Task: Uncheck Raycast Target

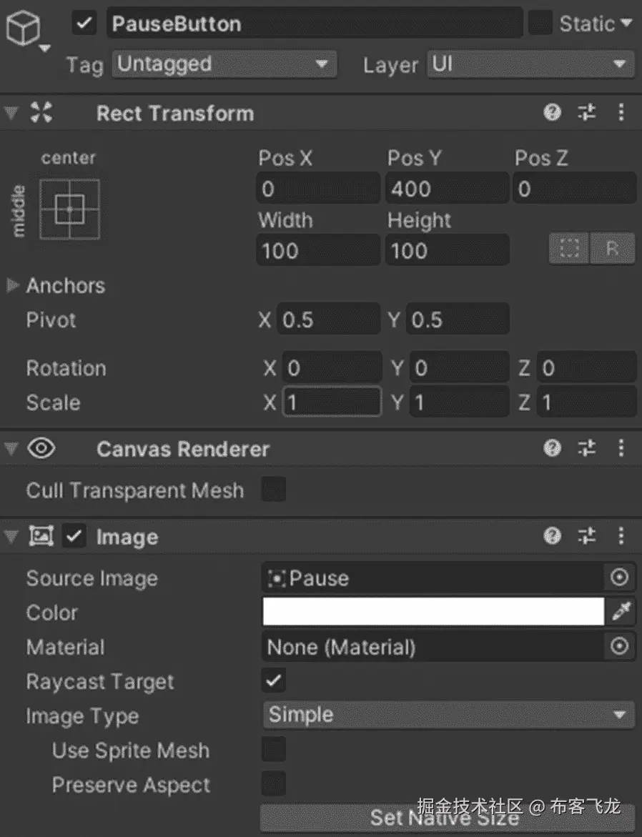Action: click(x=274, y=680)
